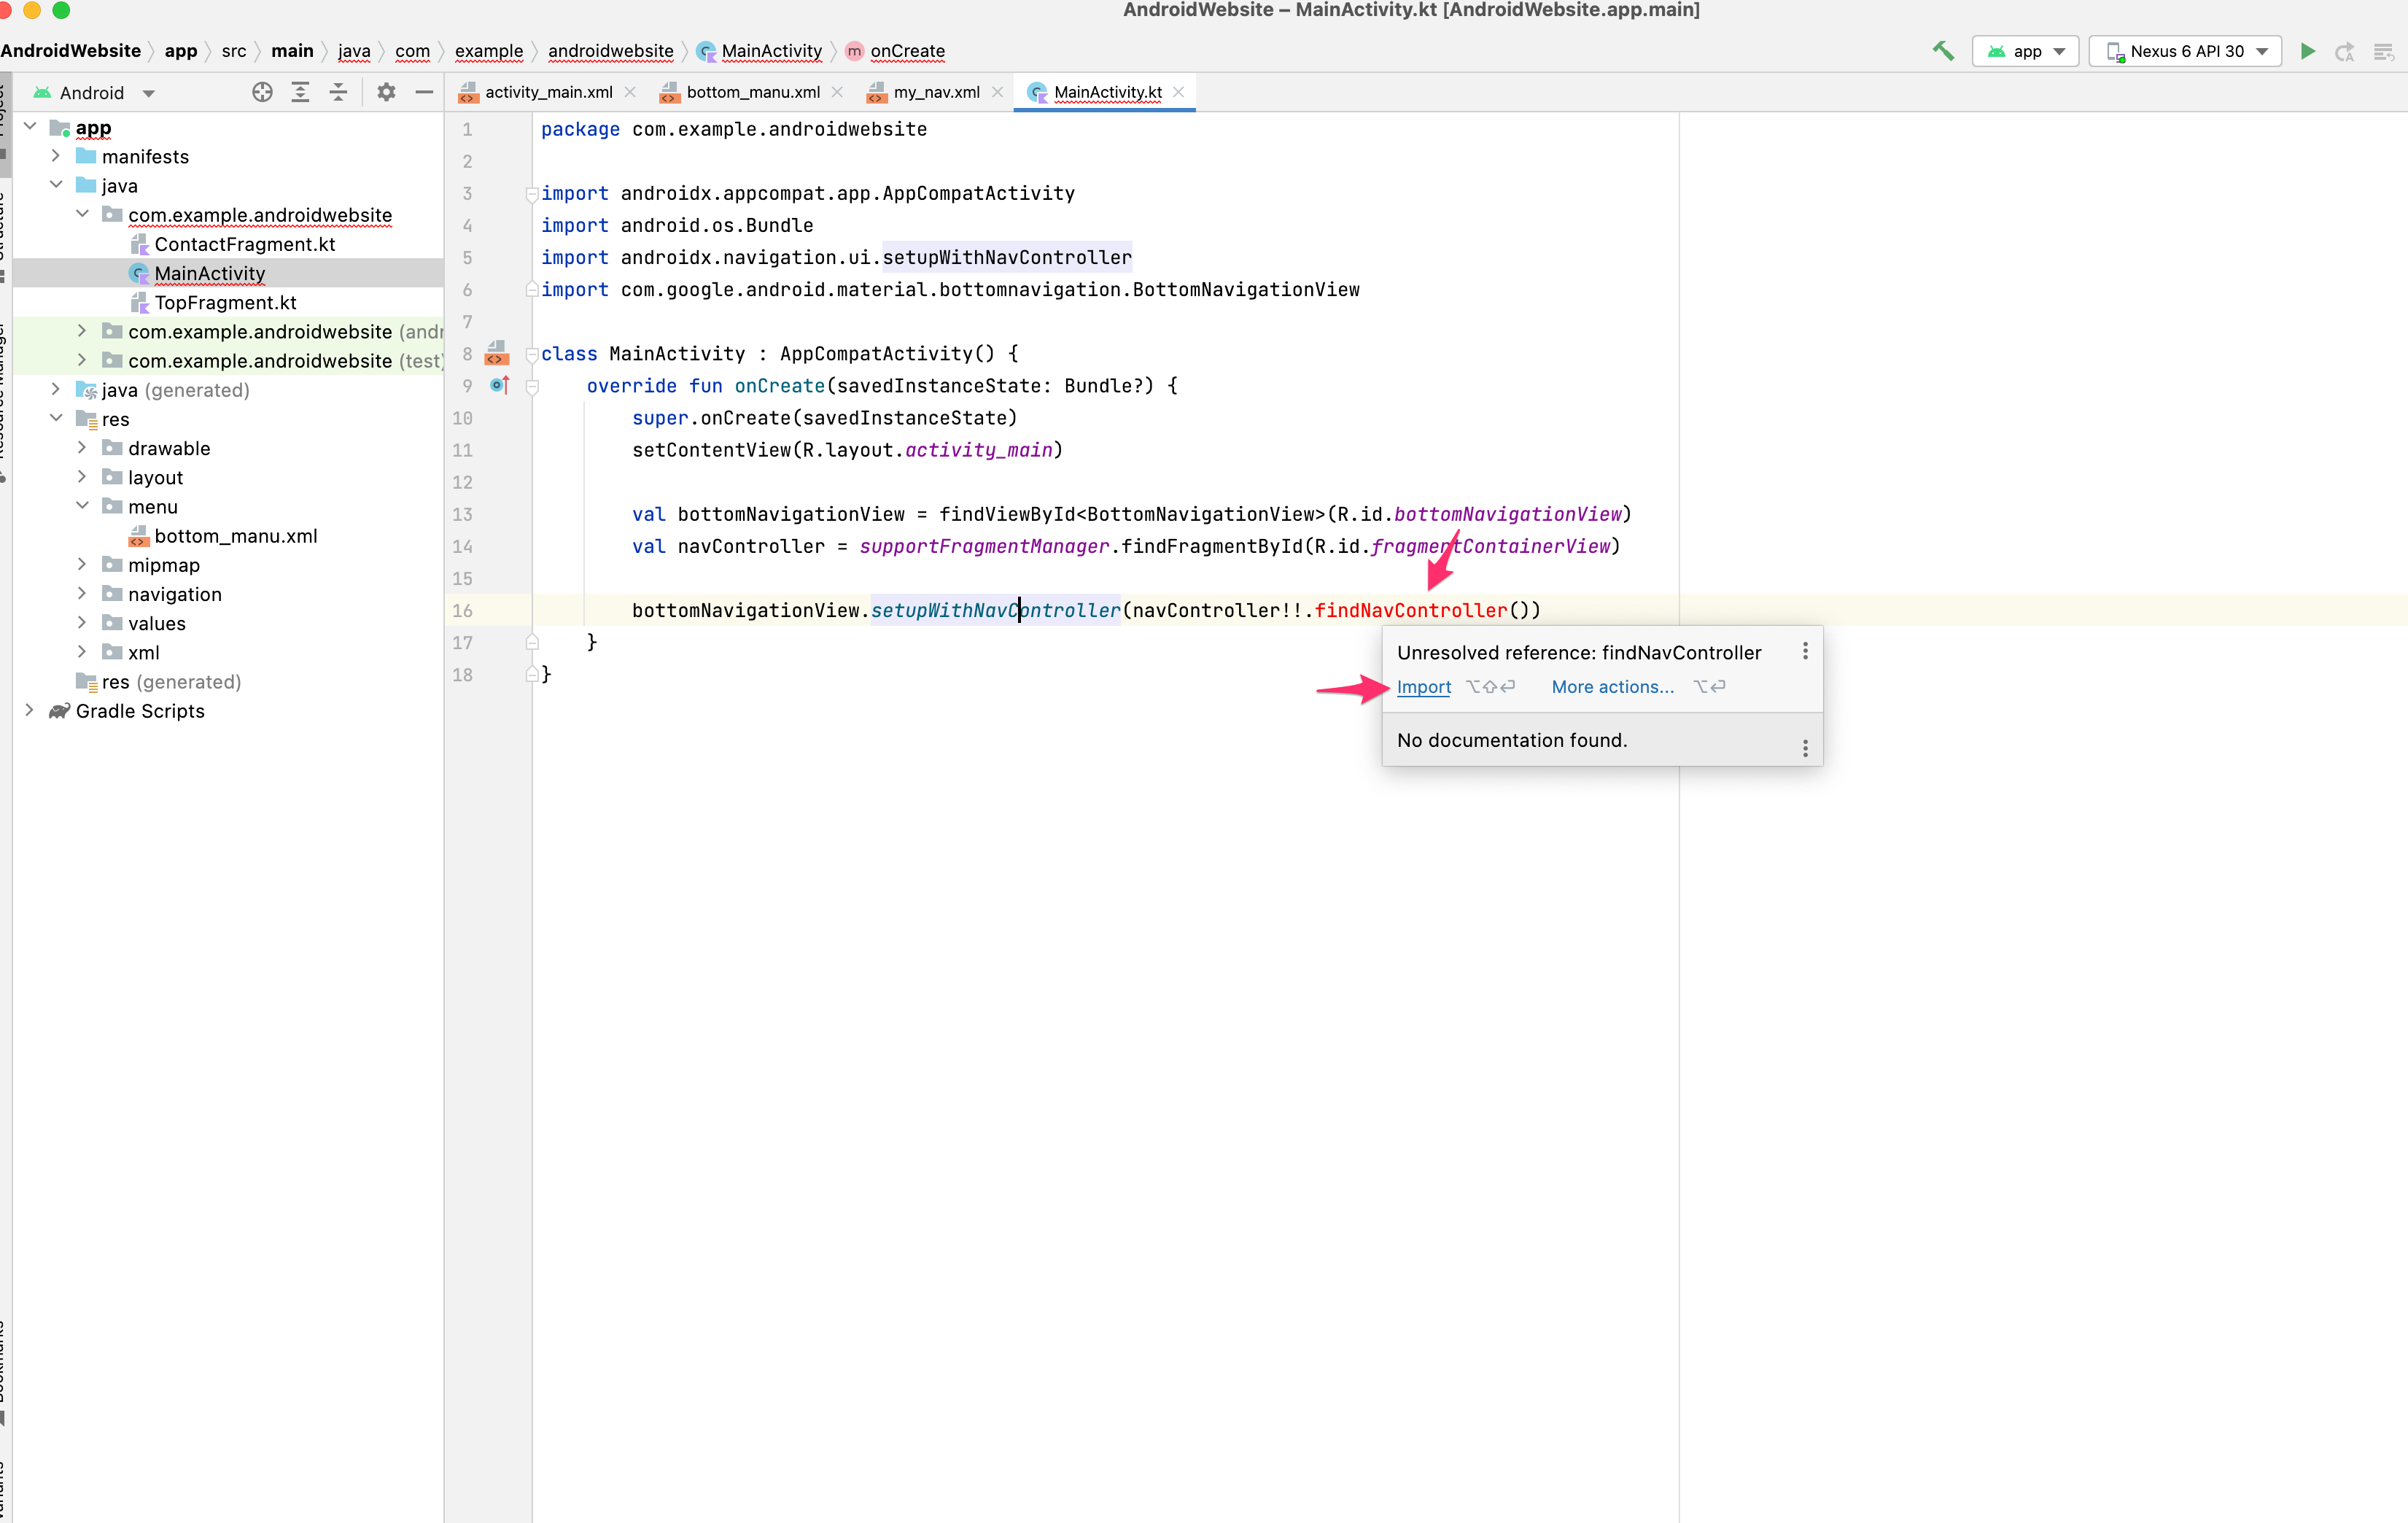Click Expand All in project panel

pos(300,92)
